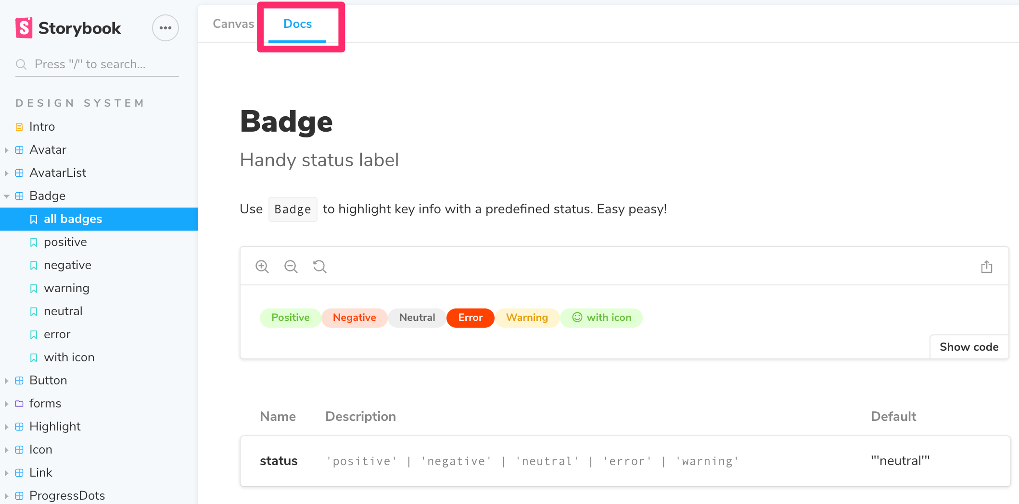Viewport: 1019px width, 504px height.
Task: Switch to the Canvas tab
Action: 233,24
